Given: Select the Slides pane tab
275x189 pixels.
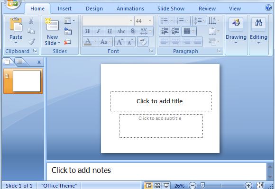Looking at the screenshot, I should (x=8, y=62).
